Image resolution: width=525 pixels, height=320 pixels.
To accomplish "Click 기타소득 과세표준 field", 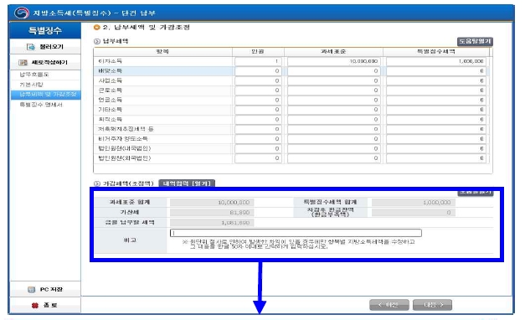I will 334,110.
